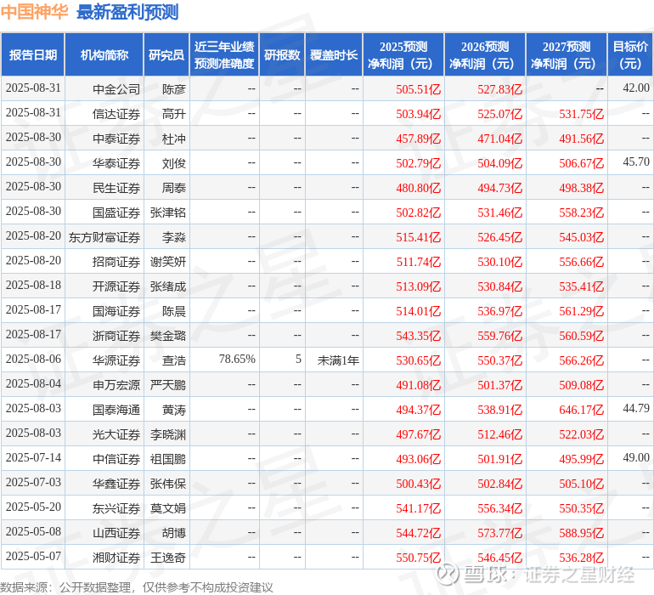Viewport: 654px width, 595px height.
Task: Click the 550.75亿 profit value
Action: click(418, 558)
